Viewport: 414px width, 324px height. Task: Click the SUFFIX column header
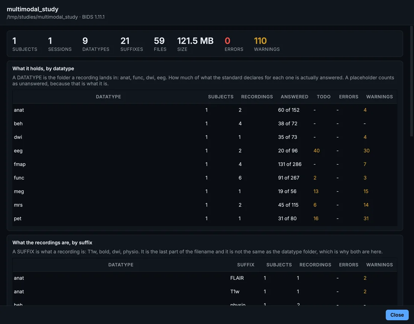pyautogui.click(x=245, y=265)
